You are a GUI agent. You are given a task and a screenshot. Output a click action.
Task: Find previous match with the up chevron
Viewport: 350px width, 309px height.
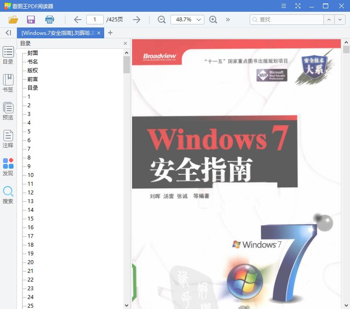point(329,20)
